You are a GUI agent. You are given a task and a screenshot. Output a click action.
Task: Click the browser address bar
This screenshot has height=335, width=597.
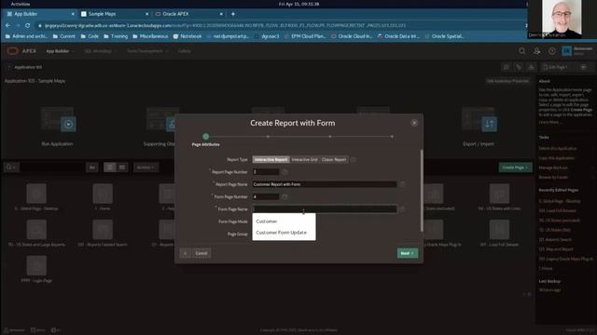pyautogui.click(x=278, y=25)
